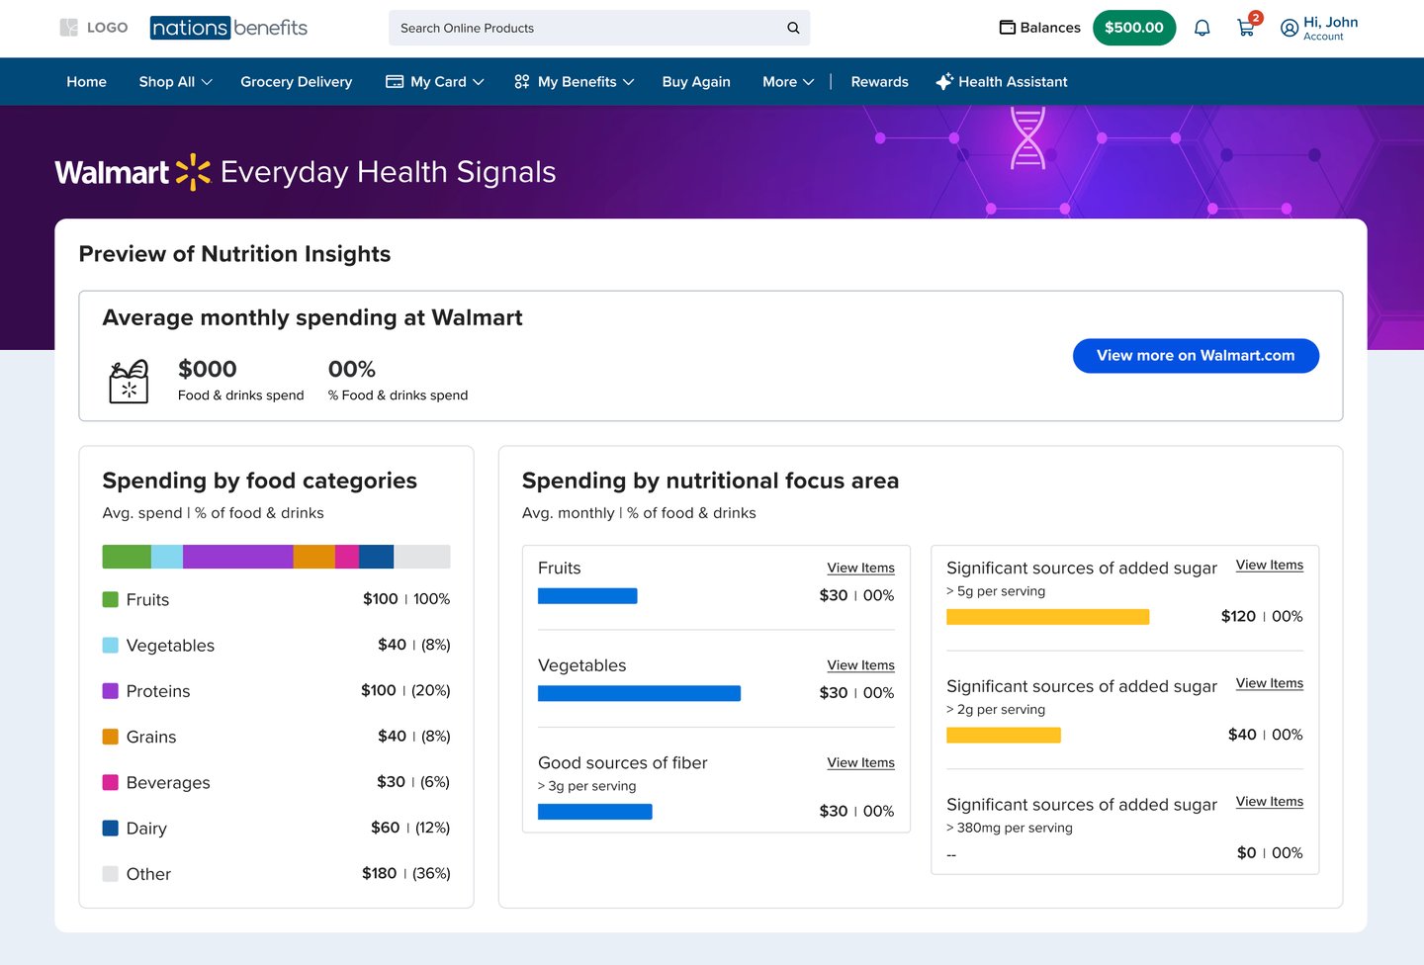Open the Rewards menu item

tap(879, 82)
